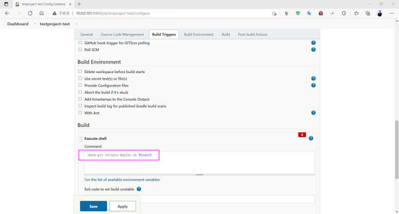Image resolution: width=399 pixels, height=214 pixels.
Task: Click inside the shell Command textarea
Action: pyautogui.click(x=199, y=162)
